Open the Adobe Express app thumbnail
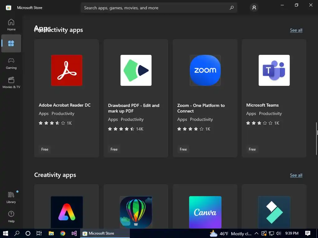 [67, 212]
